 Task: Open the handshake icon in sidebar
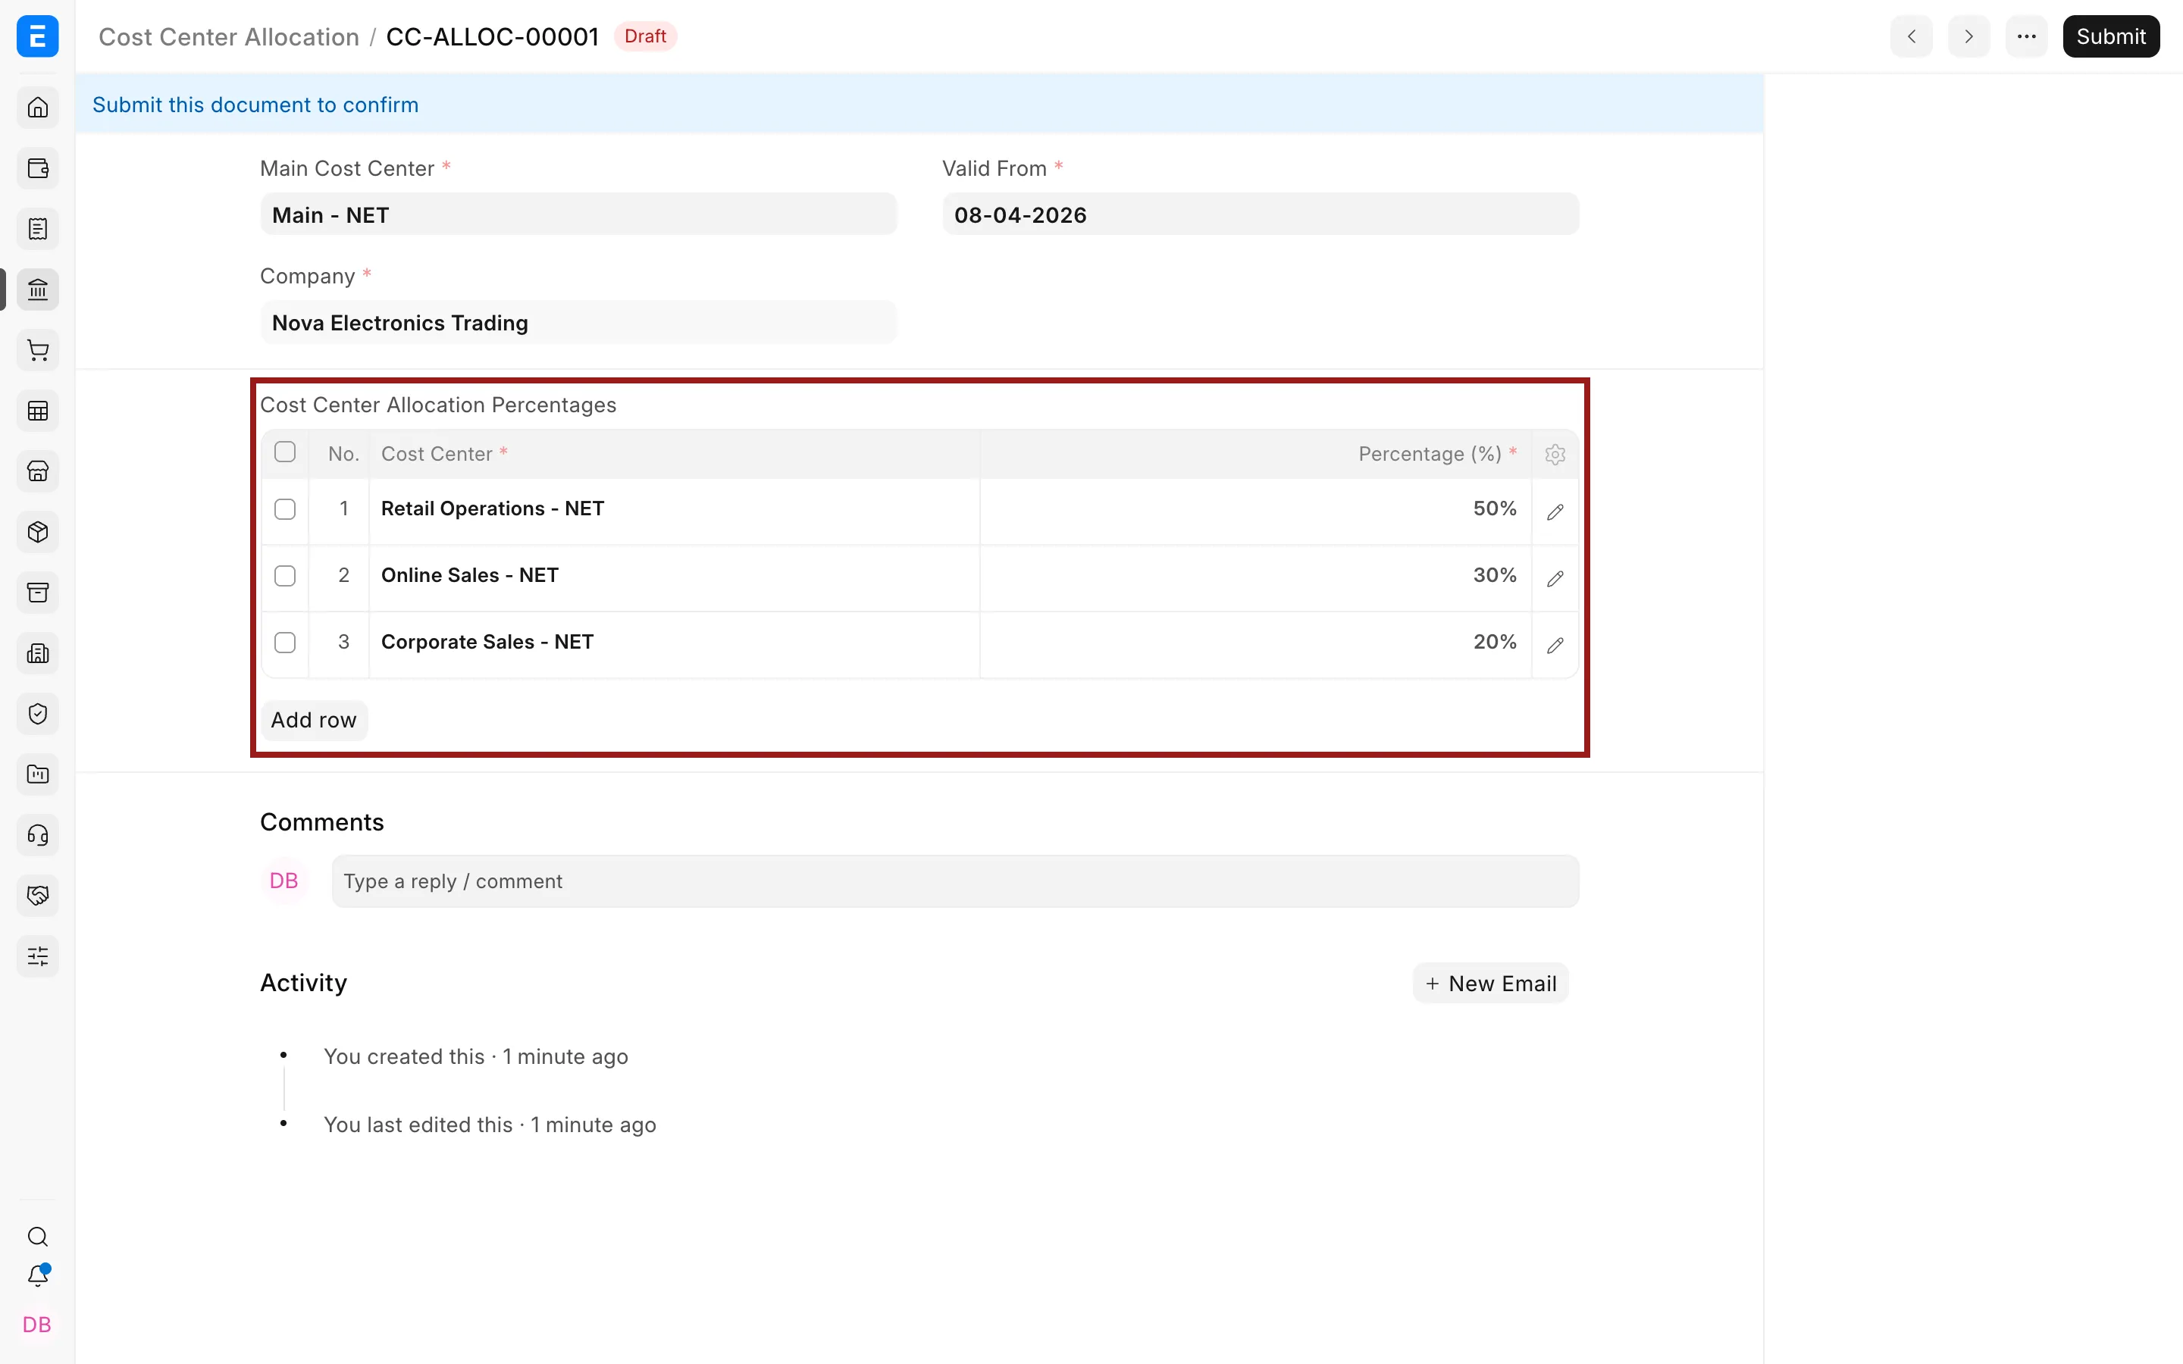(x=38, y=896)
